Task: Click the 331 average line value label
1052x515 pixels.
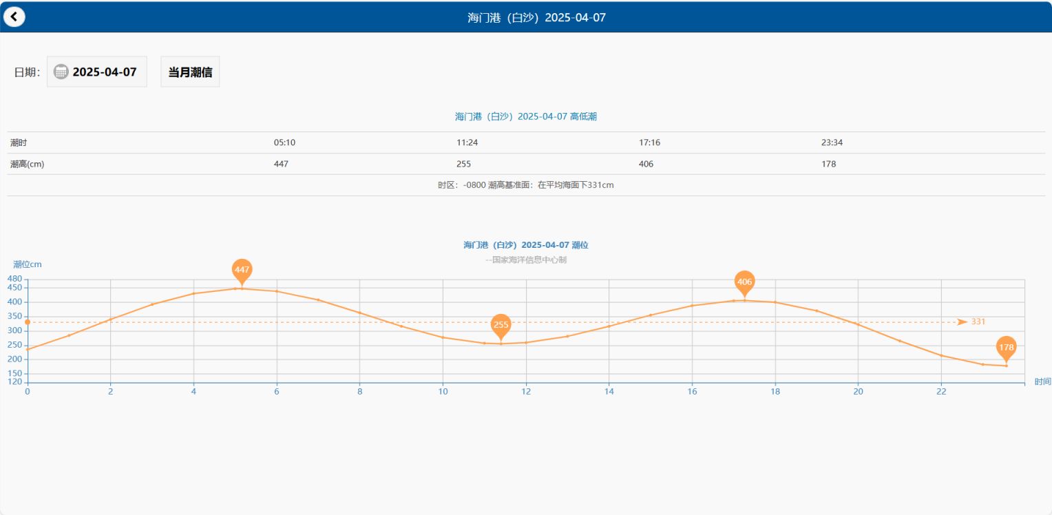Action: pos(978,322)
